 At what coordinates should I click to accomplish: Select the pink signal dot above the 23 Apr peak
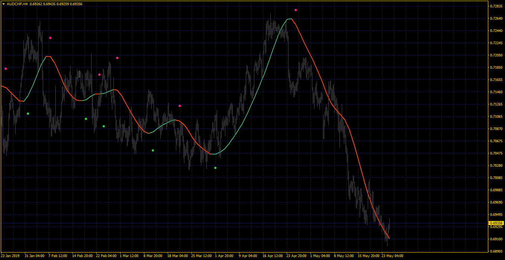296,10
